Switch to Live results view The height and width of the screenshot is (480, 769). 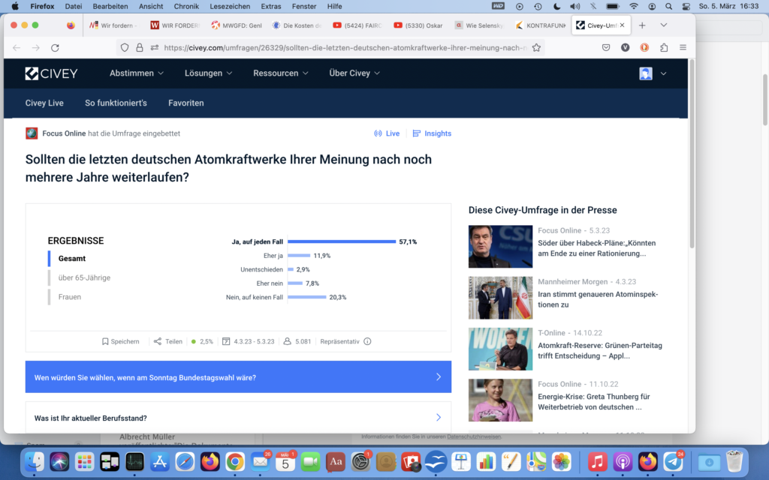click(x=387, y=133)
